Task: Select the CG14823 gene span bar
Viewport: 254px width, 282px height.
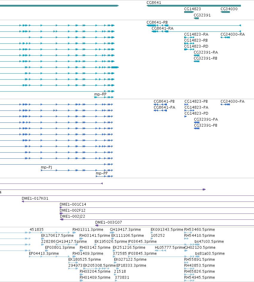Action: [189, 12]
